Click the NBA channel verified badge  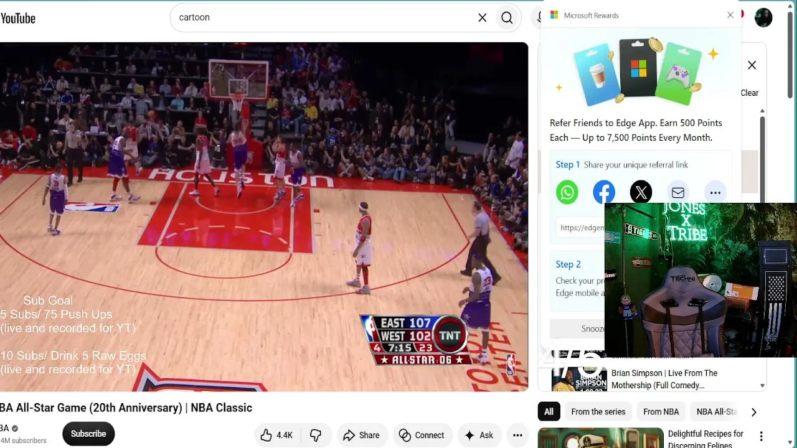(15, 429)
